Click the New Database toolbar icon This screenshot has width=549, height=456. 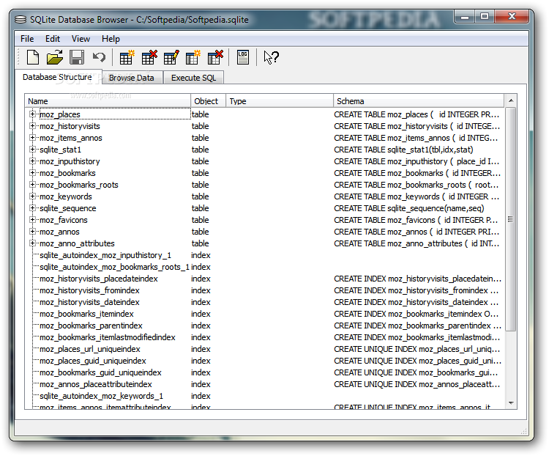coord(33,57)
